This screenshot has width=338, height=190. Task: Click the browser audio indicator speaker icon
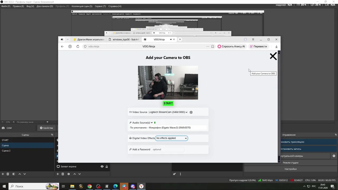62,40
